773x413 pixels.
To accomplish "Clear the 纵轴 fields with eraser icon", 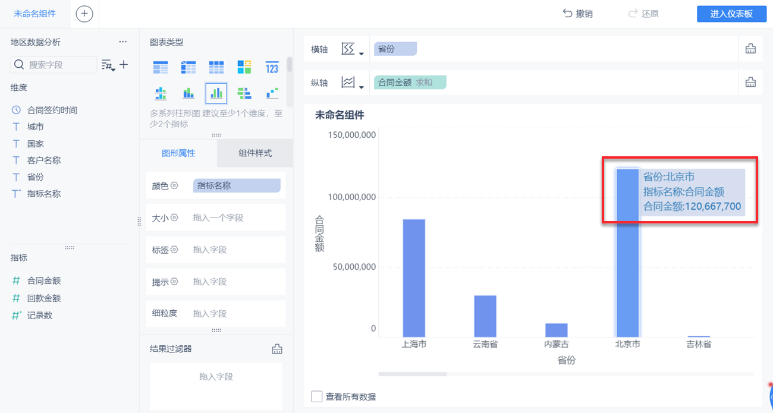I will coord(750,82).
